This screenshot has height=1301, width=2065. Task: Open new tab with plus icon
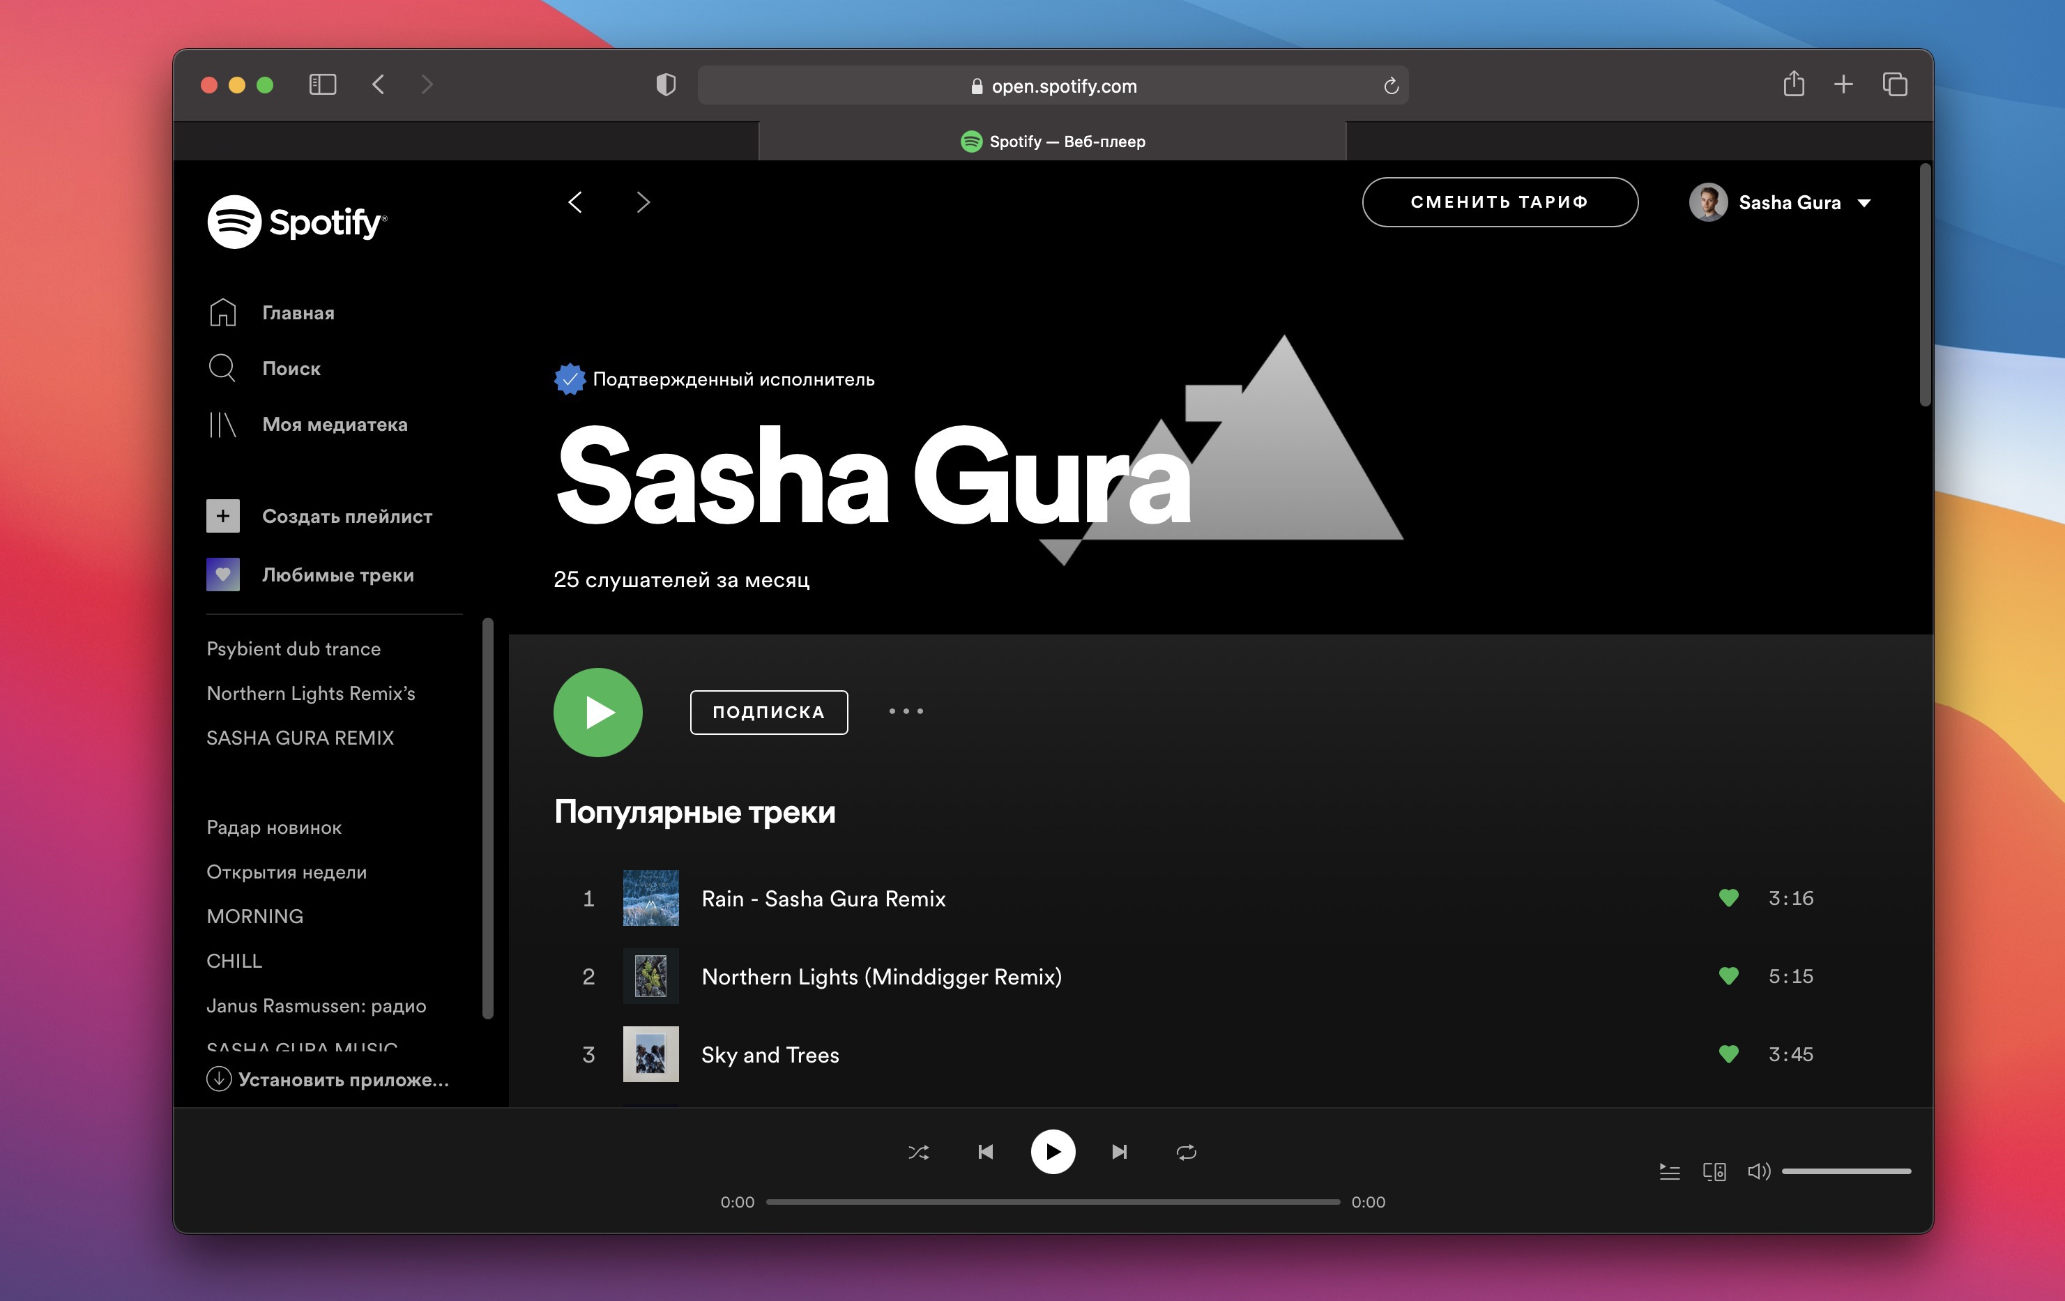[x=1844, y=84]
